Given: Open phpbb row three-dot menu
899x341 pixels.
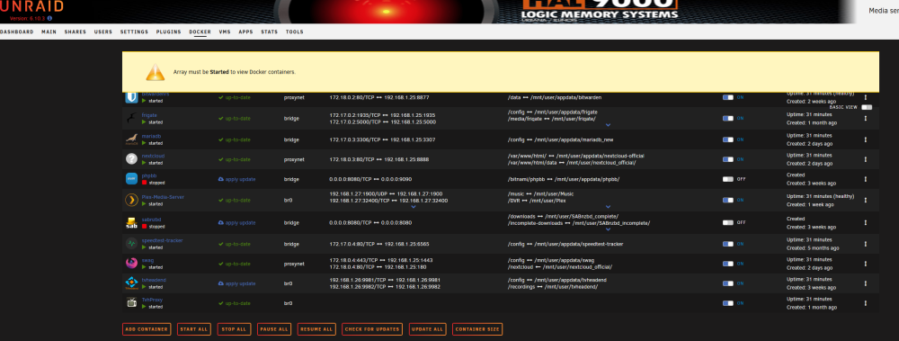Looking at the screenshot, I should click(866, 179).
